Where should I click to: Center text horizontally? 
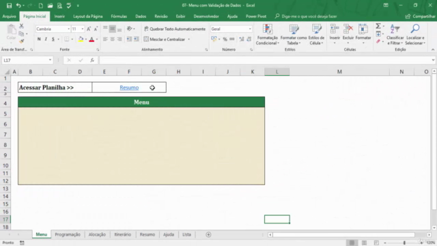(x=112, y=40)
